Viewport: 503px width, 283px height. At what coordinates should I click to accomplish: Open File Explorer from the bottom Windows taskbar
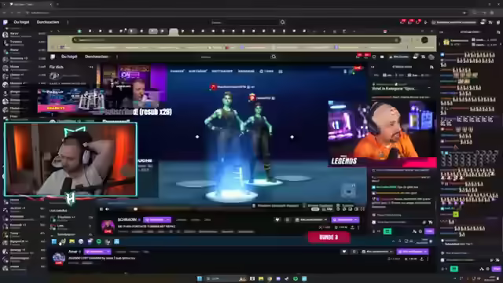point(261,278)
